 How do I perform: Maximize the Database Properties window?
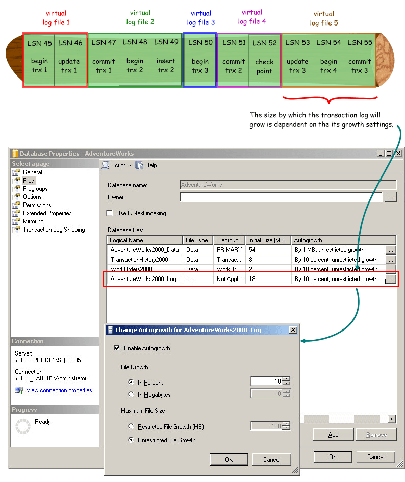coord(389,154)
